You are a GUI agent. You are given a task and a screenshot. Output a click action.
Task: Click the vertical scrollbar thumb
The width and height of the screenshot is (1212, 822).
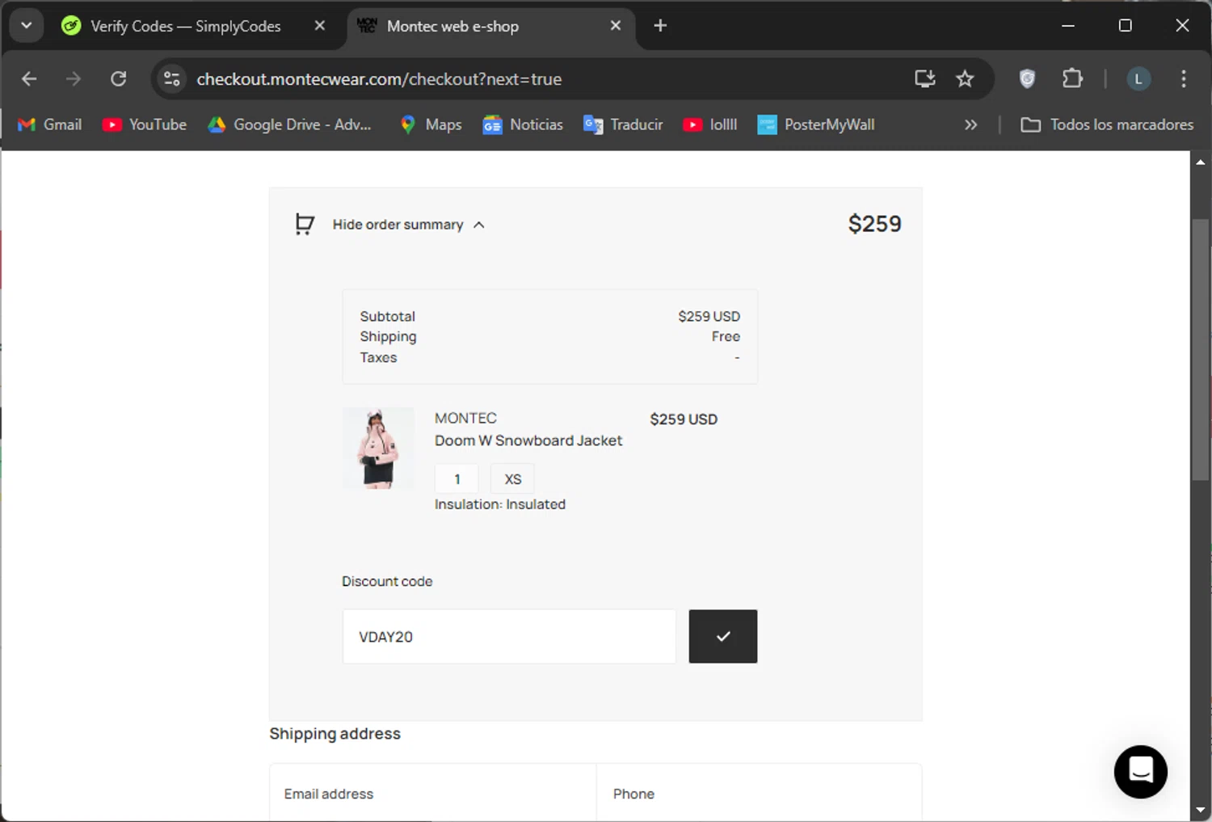coord(1201,349)
